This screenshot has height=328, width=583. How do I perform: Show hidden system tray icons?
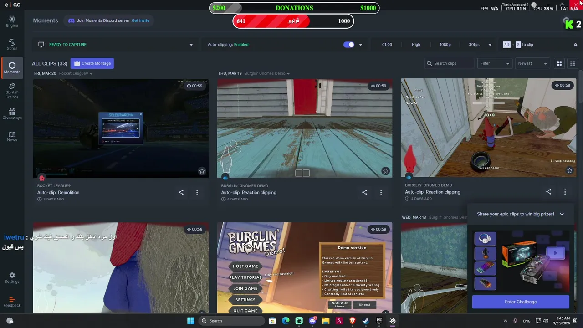(505, 321)
